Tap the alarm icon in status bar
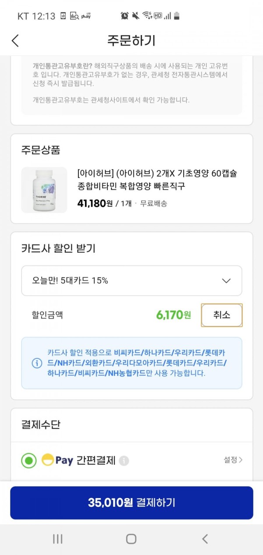The height and width of the screenshot is (555, 263). (x=125, y=16)
